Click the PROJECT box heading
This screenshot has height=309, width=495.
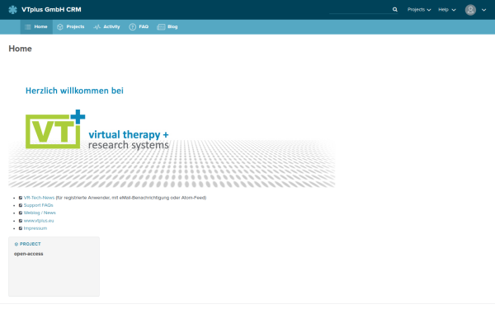tap(31, 244)
